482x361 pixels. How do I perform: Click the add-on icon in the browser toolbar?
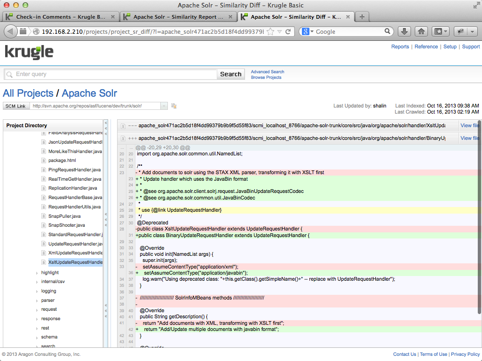pos(460,31)
